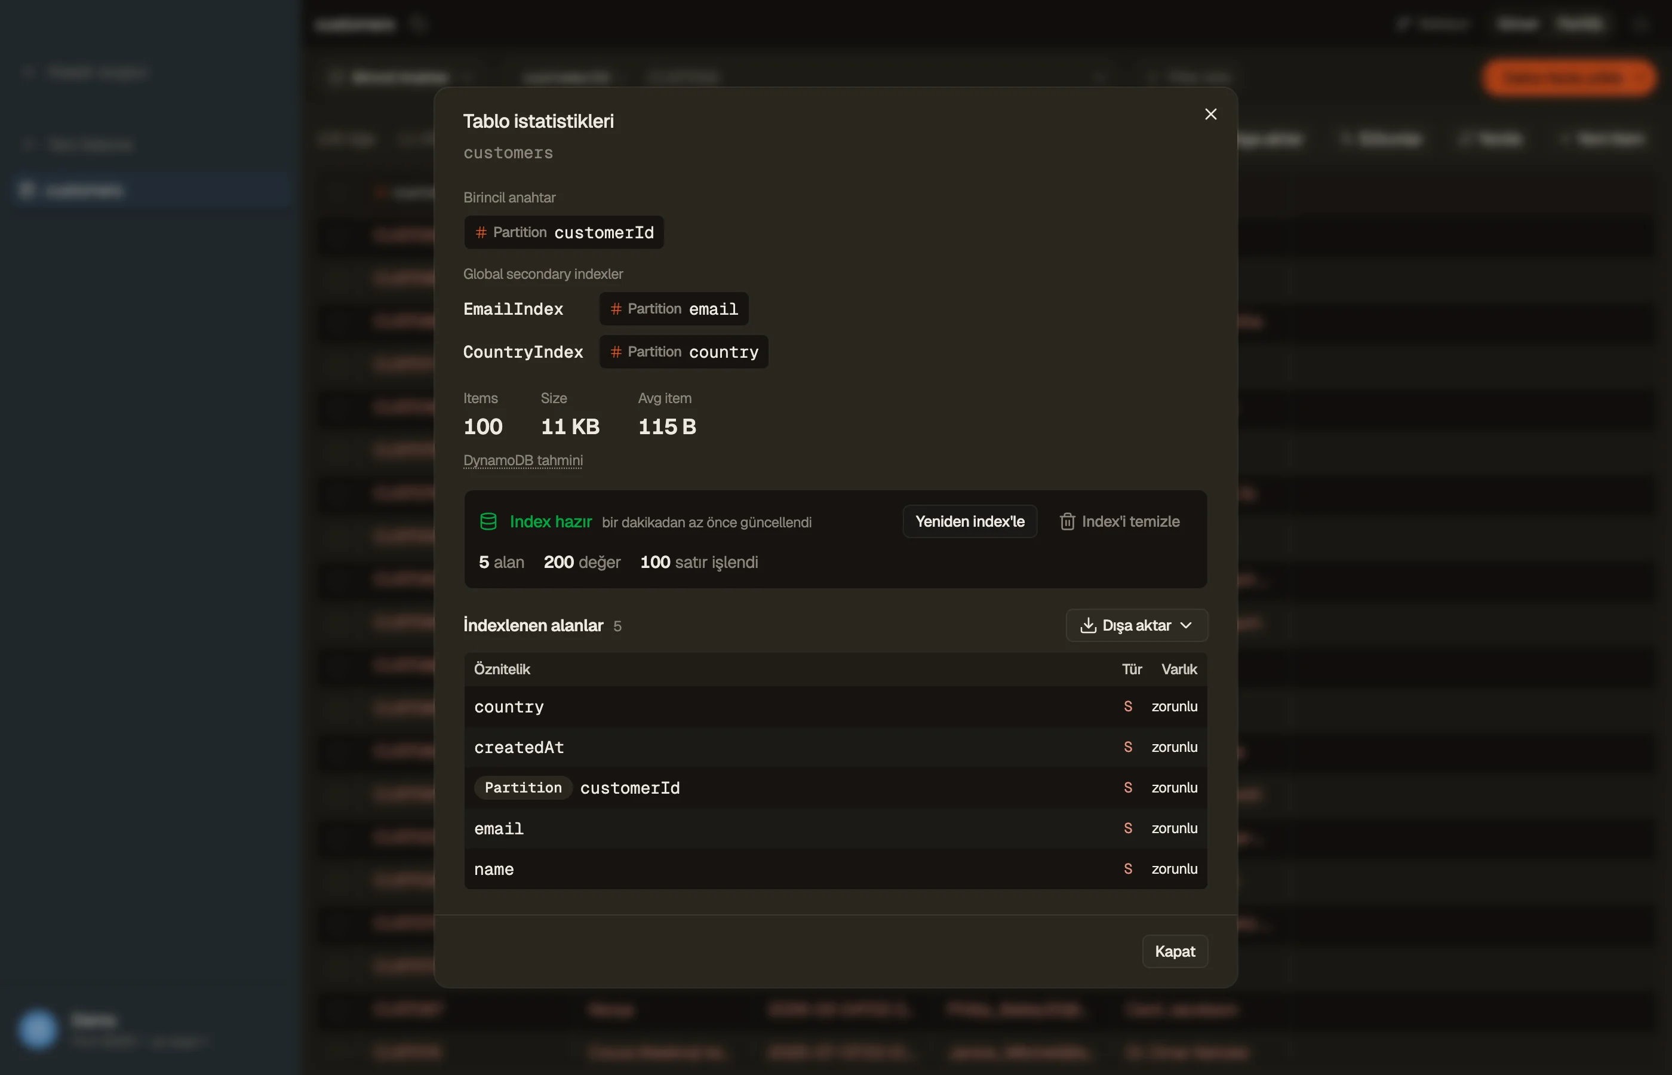Screen dimensions: 1672x1075
Task: Click the hash icon beside Partition customerId
Action: pyautogui.click(x=481, y=232)
